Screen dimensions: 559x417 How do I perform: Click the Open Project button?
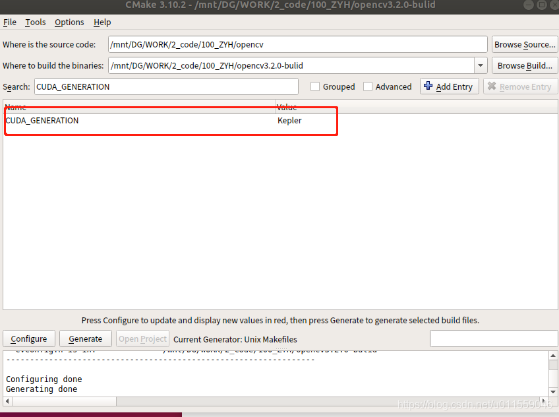coord(142,339)
